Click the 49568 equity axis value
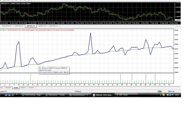This screenshot has width=188, height=117. coord(177,72)
